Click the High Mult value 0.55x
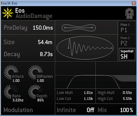The height and width of the screenshot is (116, 137). click(127, 93)
